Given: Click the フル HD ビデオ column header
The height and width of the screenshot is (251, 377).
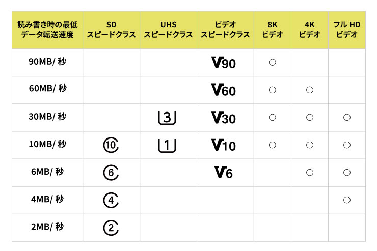Looking at the screenshot, I should tap(347, 30).
